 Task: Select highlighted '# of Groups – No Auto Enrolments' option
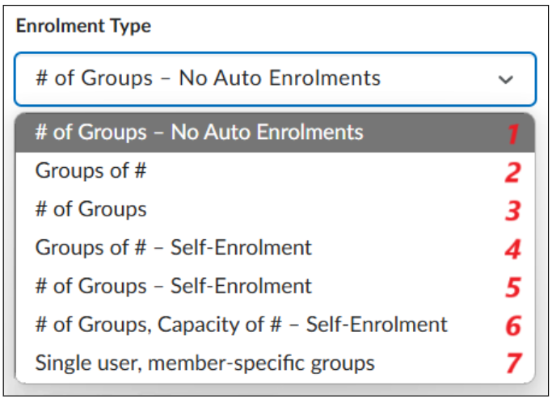276,132
